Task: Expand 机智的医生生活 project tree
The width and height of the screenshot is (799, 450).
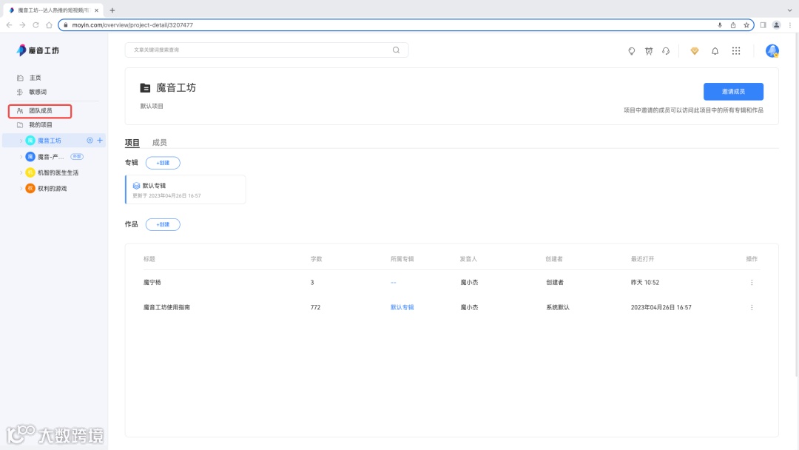Action: (x=21, y=172)
